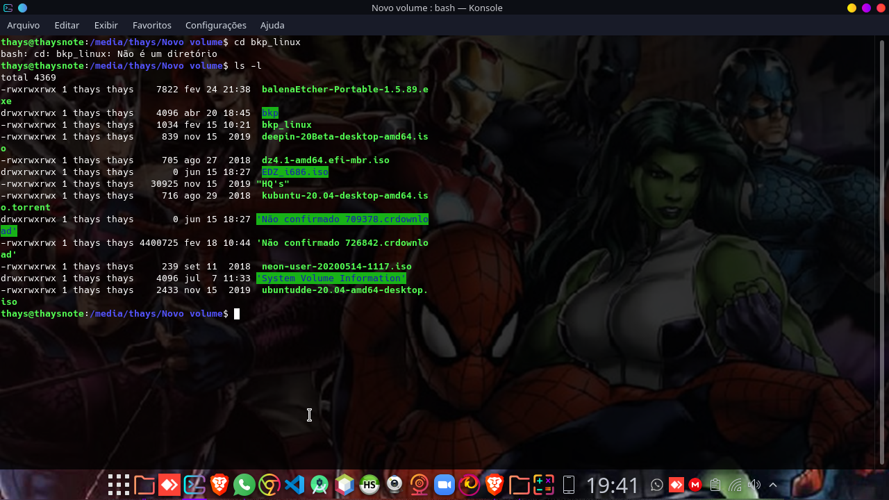
Task: Click 'deepin-20Beta-desktop-amd64.is' file name
Action: [x=345, y=136]
